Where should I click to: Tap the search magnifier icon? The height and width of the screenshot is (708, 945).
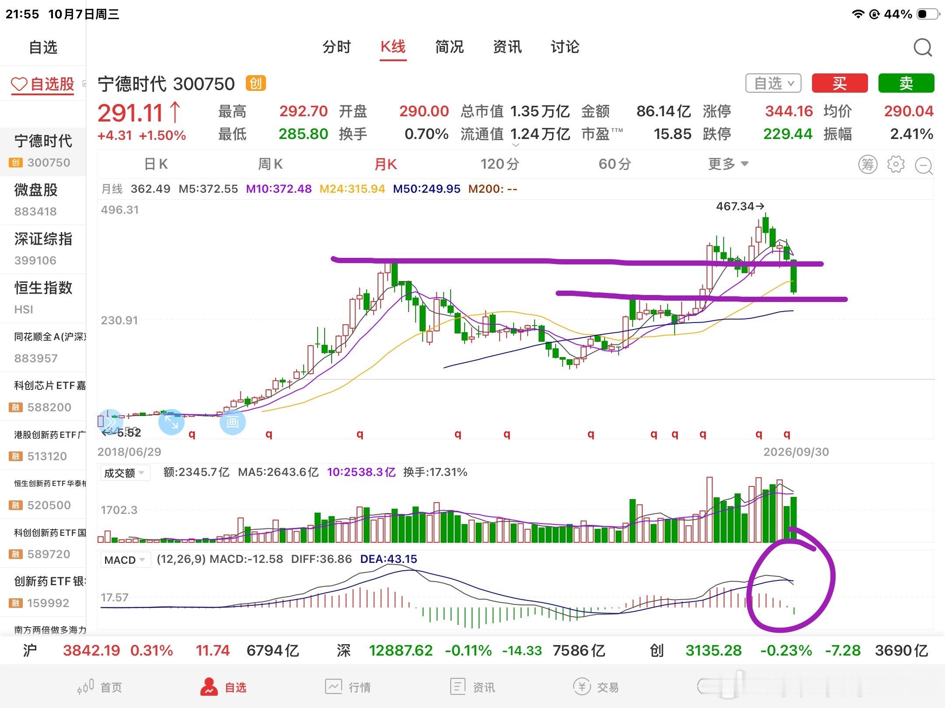pos(923,47)
